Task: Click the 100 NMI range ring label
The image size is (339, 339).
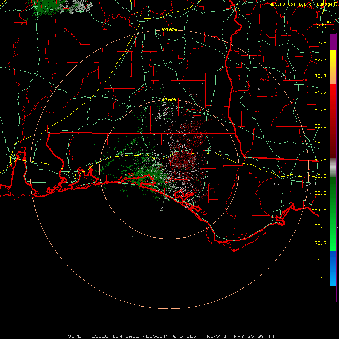Action: pyautogui.click(x=169, y=30)
